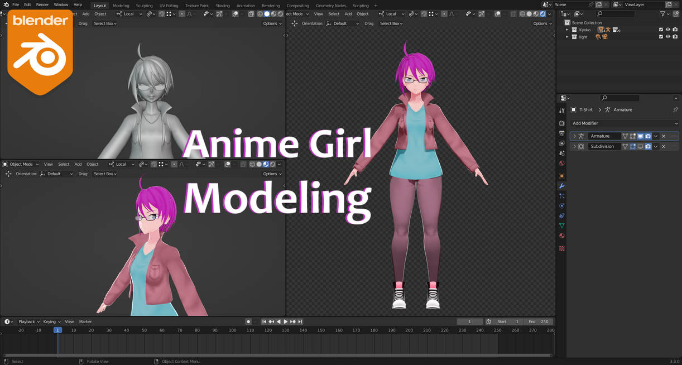Open the Add Modifier dropdown
This screenshot has height=365, width=682.
click(619, 123)
